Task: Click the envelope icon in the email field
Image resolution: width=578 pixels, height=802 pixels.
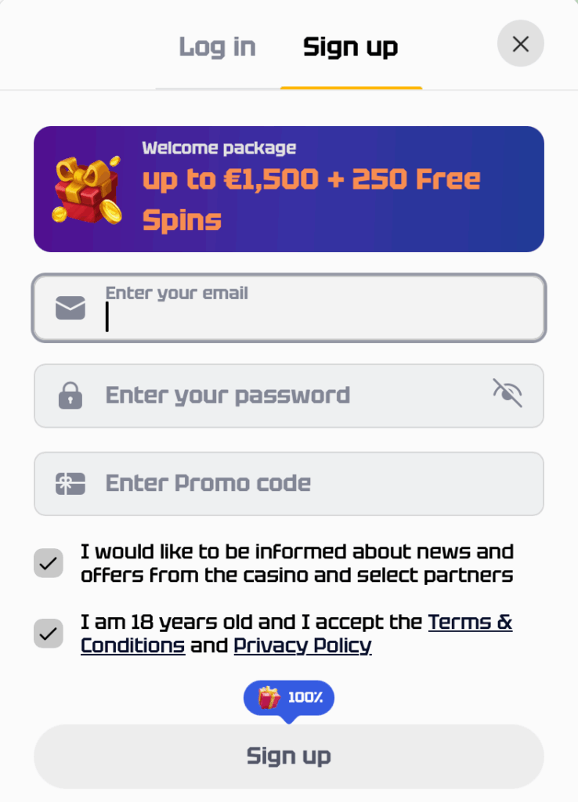Action: point(70,308)
